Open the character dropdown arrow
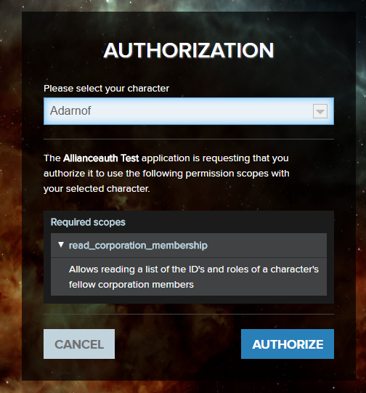 click(x=320, y=111)
